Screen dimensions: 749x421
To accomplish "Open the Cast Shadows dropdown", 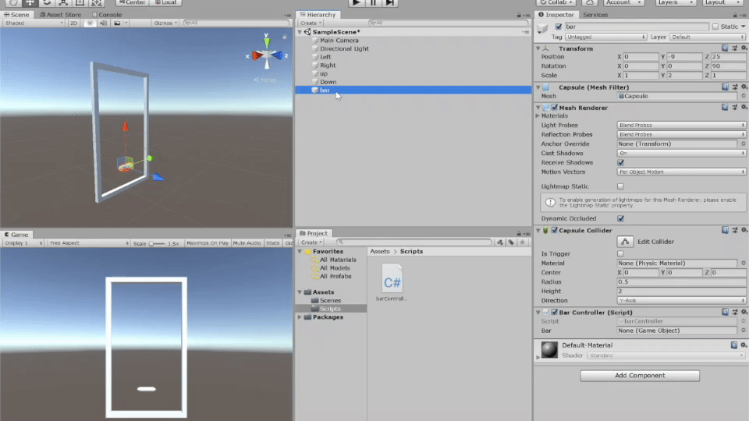I will tap(681, 153).
